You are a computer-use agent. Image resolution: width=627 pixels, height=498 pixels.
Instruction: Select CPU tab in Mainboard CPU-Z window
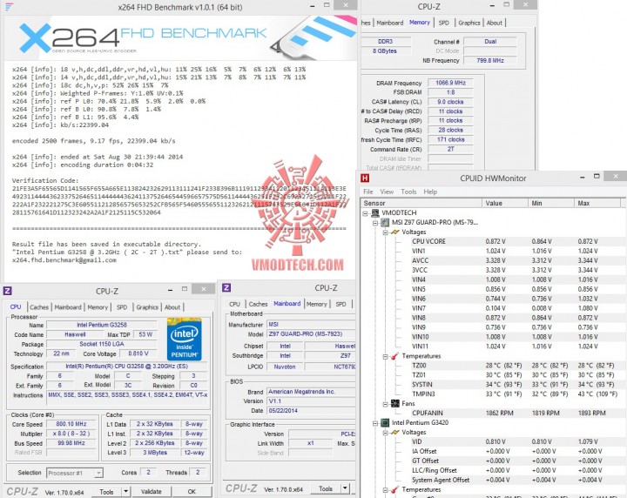[x=235, y=304]
